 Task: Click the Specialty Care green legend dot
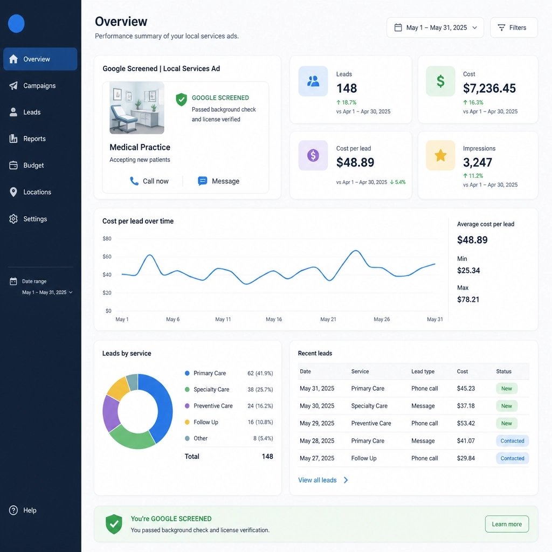point(187,389)
